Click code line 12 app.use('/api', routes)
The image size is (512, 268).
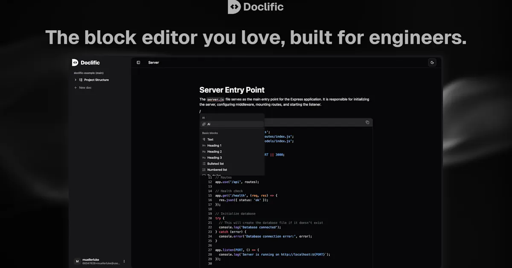237,182
